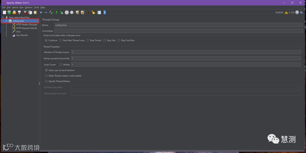
Task: Paste with the clipboard toolbar icon
Action: tap(35, 12)
